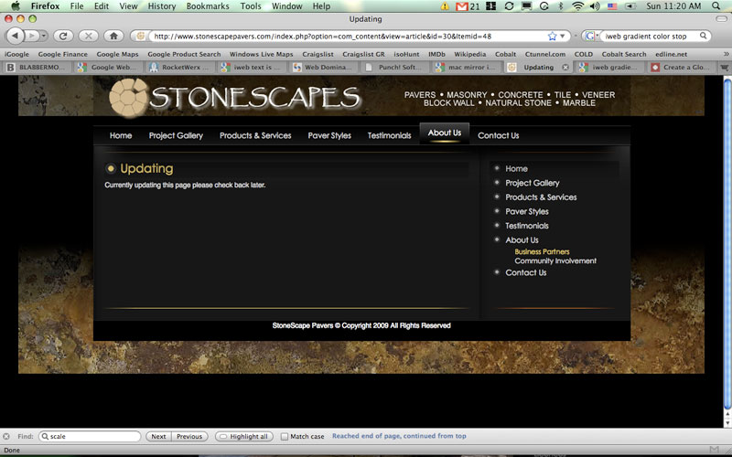Open the Business Partners sidebar link

click(x=542, y=251)
